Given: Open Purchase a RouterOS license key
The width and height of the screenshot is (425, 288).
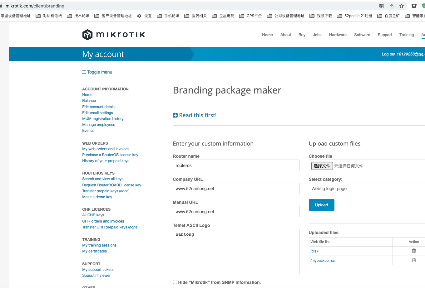Looking at the screenshot, I should coord(110,155).
